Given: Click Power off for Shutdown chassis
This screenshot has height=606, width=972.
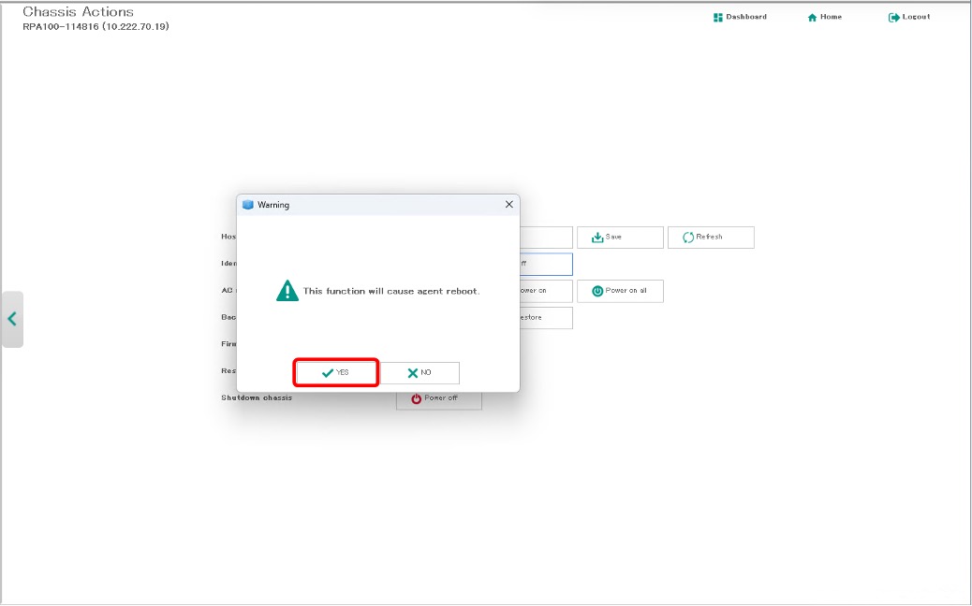Looking at the screenshot, I should (x=439, y=398).
